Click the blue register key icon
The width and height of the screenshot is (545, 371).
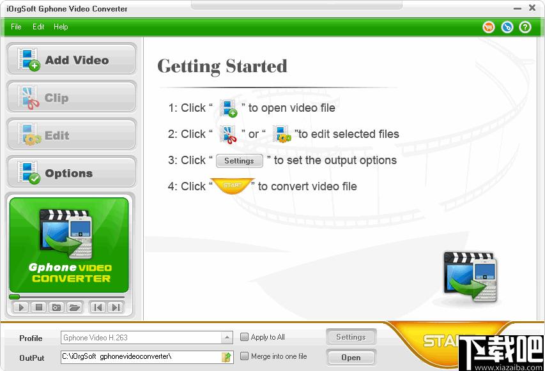click(x=507, y=27)
